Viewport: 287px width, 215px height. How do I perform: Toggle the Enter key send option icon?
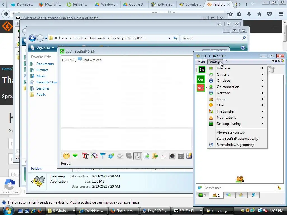138,156
